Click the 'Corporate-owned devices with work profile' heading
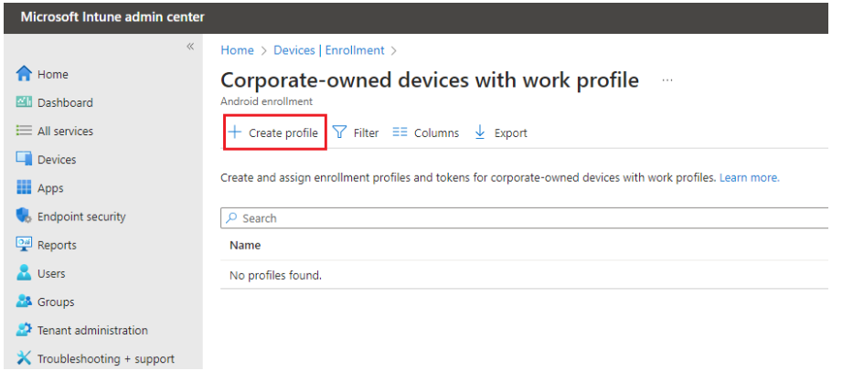Image resolution: width=864 pixels, height=371 pixels. (430, 80)
